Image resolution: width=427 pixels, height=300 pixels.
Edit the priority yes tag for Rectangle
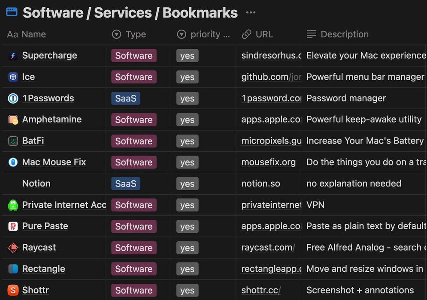188,269
